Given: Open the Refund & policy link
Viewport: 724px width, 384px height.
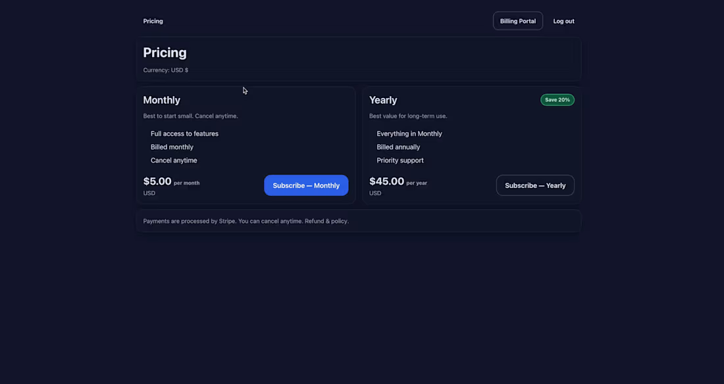Looking at the screenshot, I should point(325,221).
